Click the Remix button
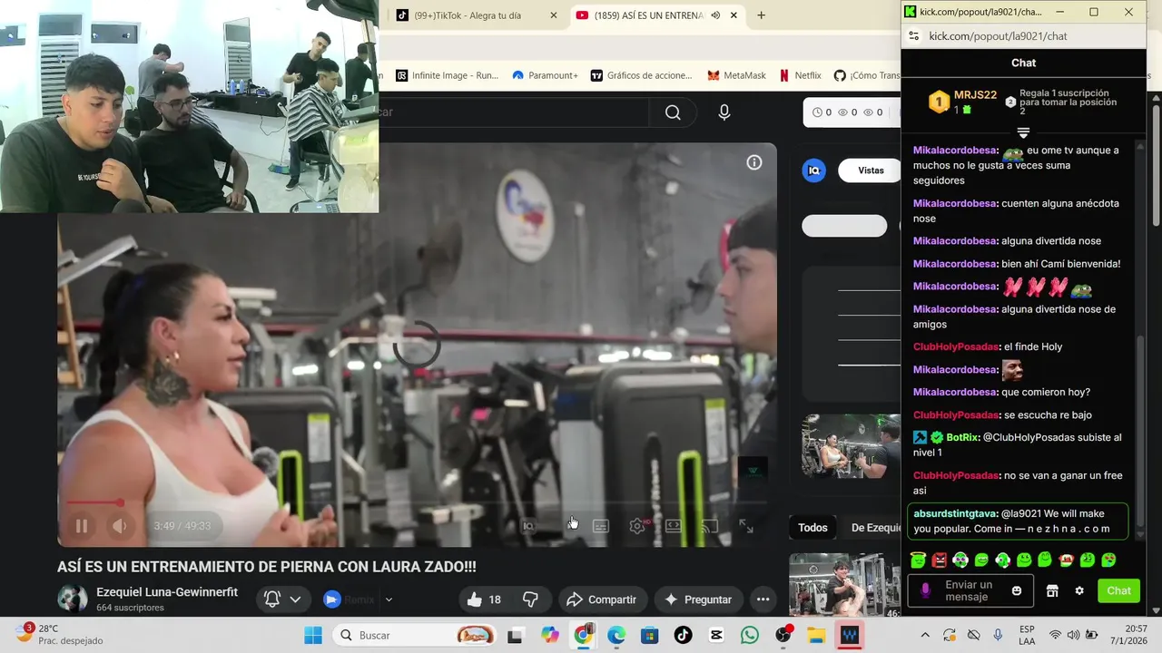The width and height of the screenshot is (1162, 653). coord(350,599)
